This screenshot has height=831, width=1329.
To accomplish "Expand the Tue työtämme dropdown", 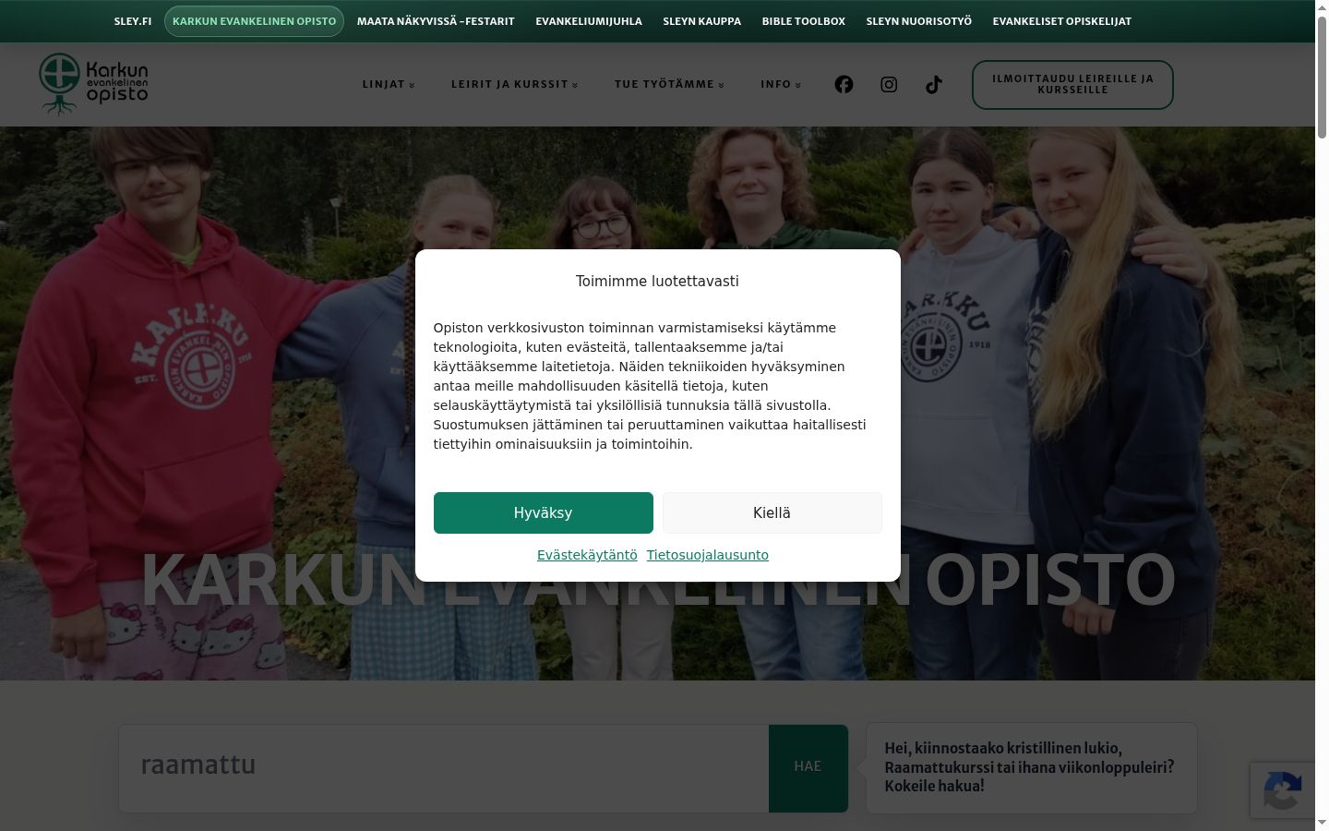I will [x=669, y=84].
